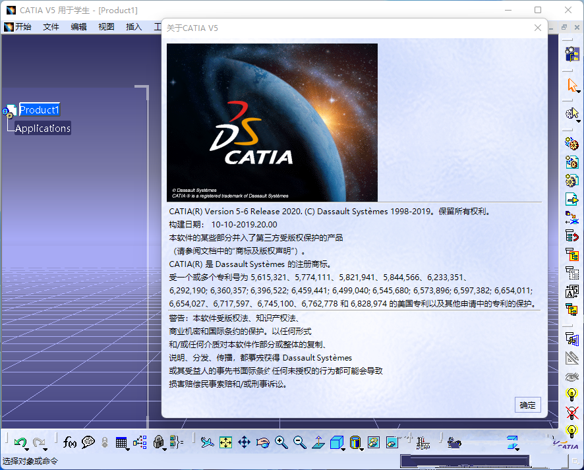Click the grayed knowledge inspector icon

click(105, 442)
